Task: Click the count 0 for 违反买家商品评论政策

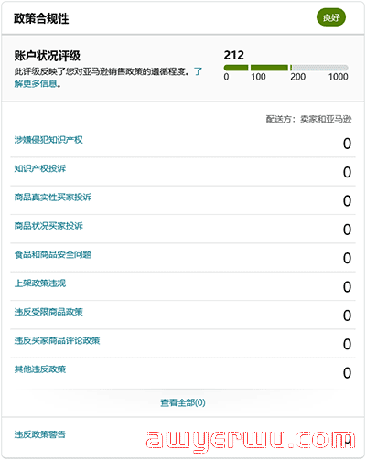Action: pyautogui.click(x=347, y=344)
